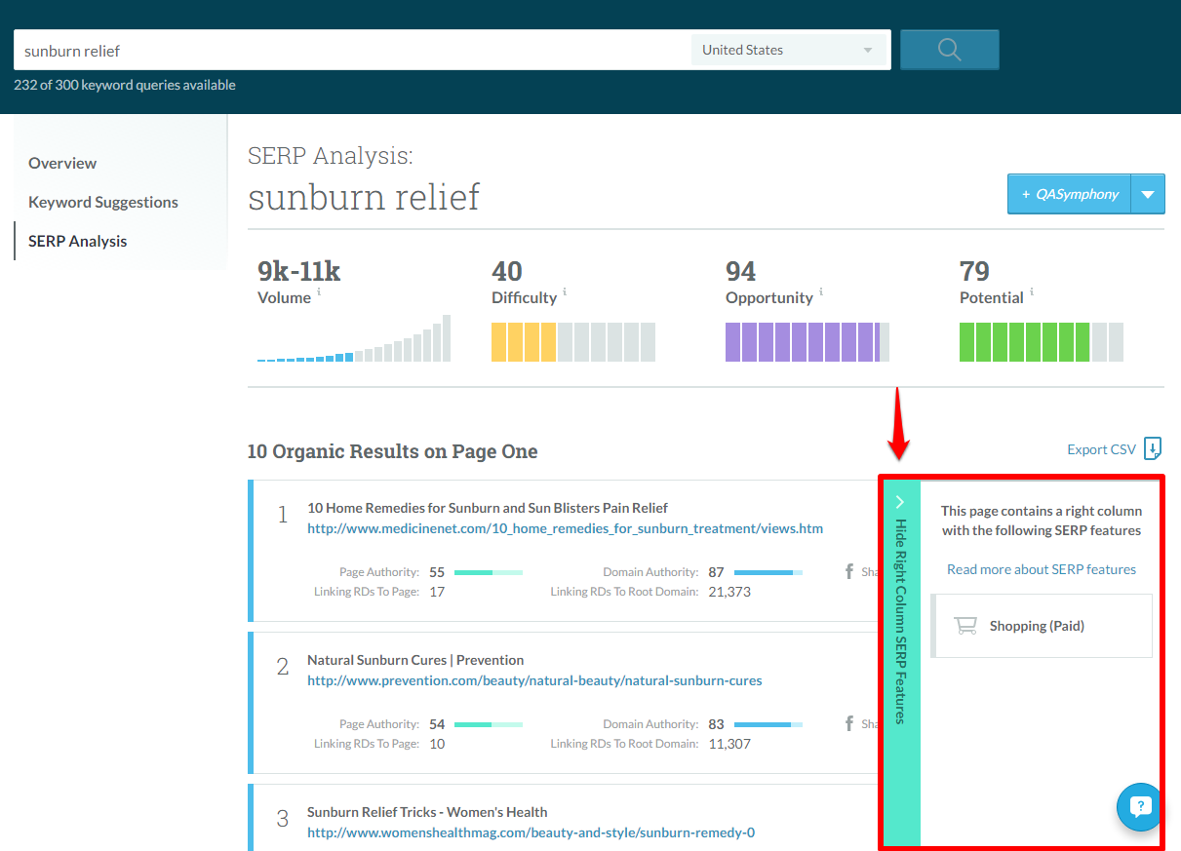Viewport: 1181px width, 851px height.
Task: Click the Facebook share icon on result 1
Action: (x=847, y=571)
